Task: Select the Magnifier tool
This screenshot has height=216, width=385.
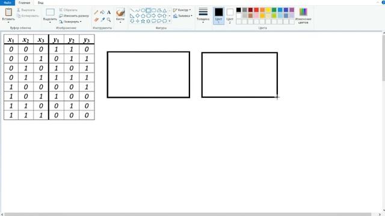Action: 109,20
